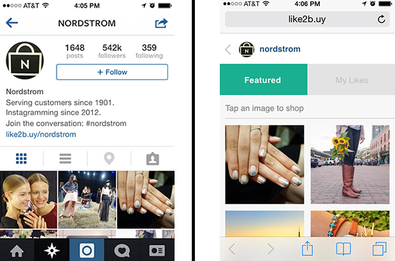Switch to list view of posts
The image size is (395, 261).
[65, 159]
